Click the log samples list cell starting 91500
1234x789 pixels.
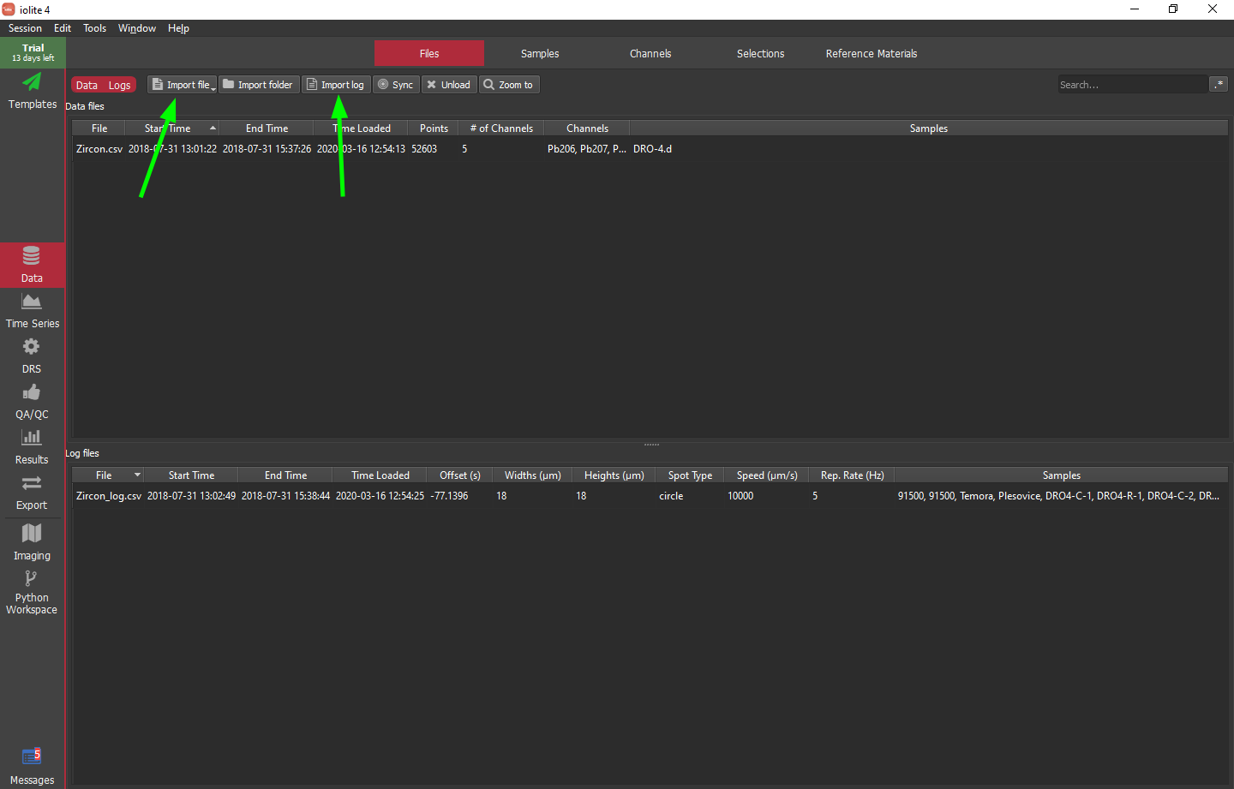click(1058, 496)
